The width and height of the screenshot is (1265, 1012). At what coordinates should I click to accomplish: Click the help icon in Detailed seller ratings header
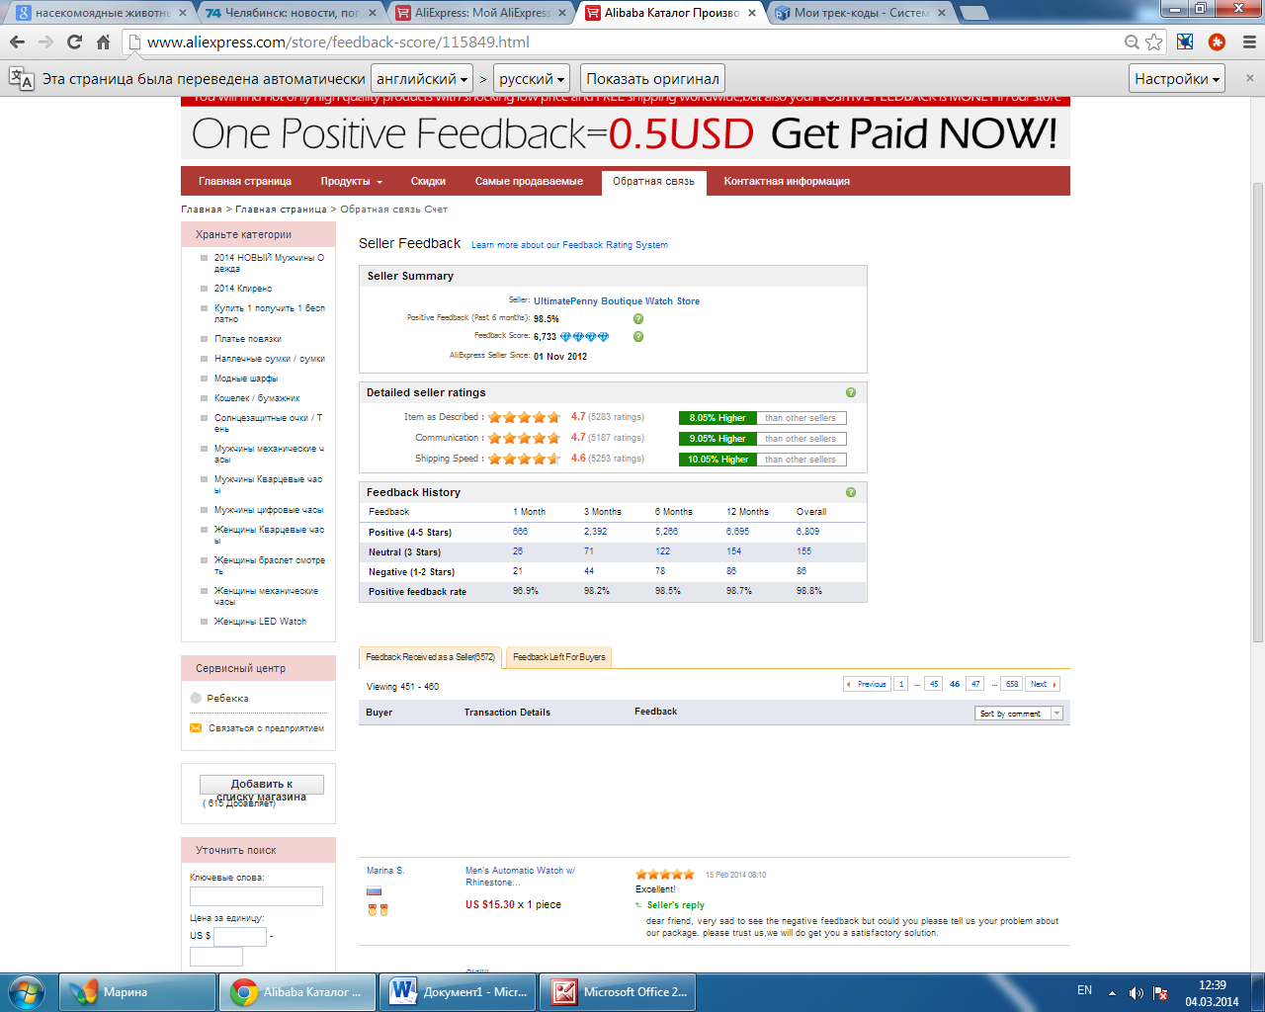pos(851,392)
